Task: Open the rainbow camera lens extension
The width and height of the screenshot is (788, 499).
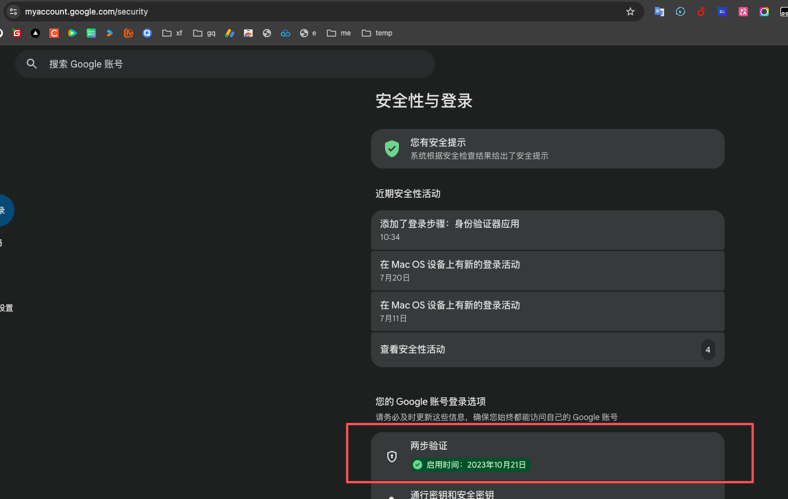Action: point(764,12)
